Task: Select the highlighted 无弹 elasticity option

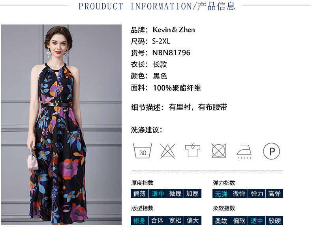Action: click(221, 194)
